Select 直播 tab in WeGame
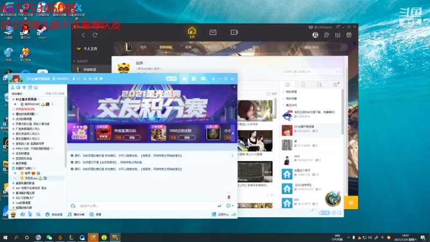This screenshot has width=430, height=242. pos(188,47)
